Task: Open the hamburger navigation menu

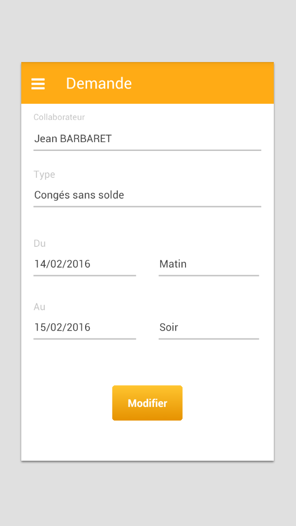Action: coord(38,83)
